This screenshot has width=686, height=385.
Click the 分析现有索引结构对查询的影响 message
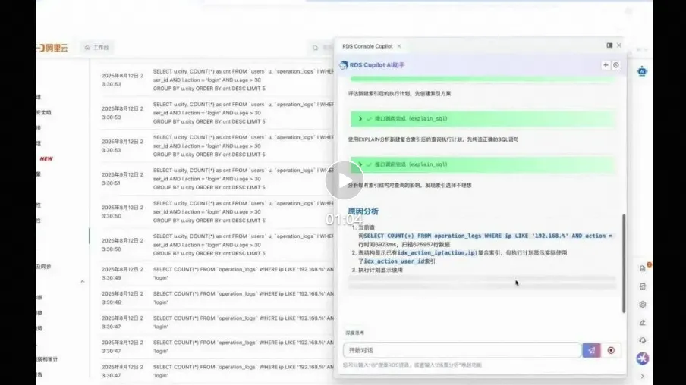click(x=410, y=185)
